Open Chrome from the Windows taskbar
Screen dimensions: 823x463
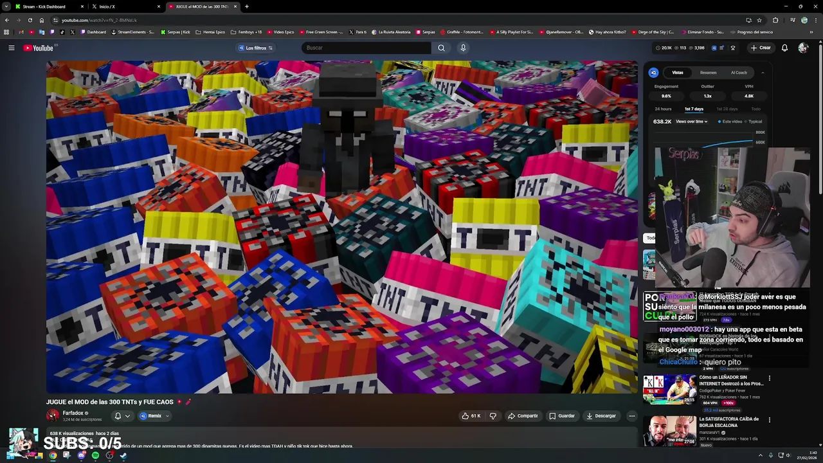pos(53,455)
